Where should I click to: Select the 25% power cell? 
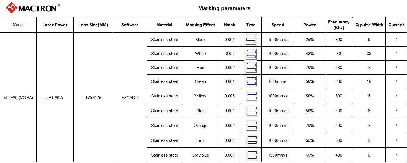309,40
